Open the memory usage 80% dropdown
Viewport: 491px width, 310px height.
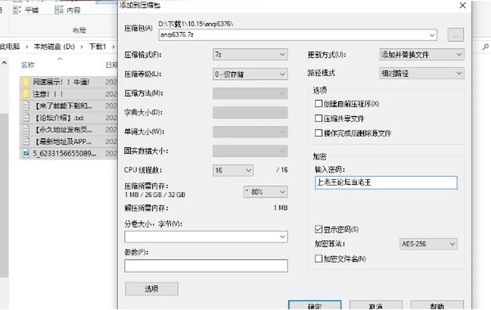pyautogui.click(x=265, y=192)
